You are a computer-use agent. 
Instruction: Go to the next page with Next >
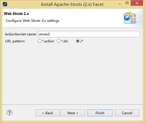[73, 113]
